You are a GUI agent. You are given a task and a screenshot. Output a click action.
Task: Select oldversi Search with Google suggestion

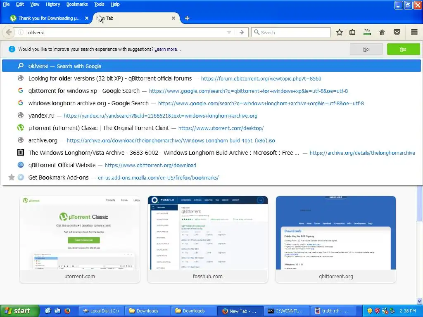[x=211, y=66]
